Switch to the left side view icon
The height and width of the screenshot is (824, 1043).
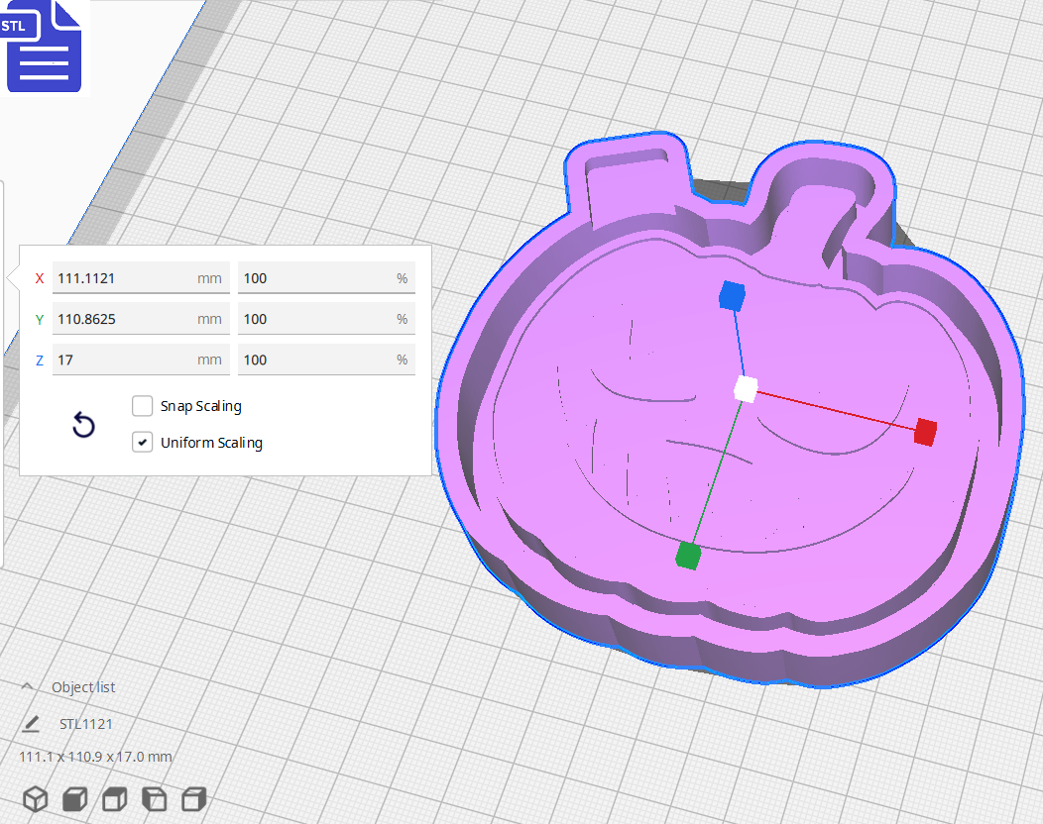pyautogui.click(x=154, y=798)
